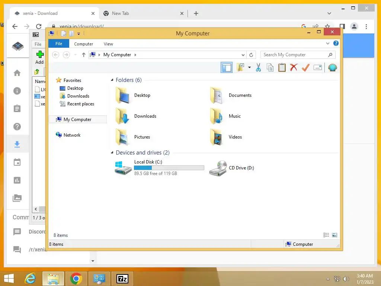Screen dimensions: 381x286
Task: Close the xenia - Download tab
Action: click(x=93, y=14)
